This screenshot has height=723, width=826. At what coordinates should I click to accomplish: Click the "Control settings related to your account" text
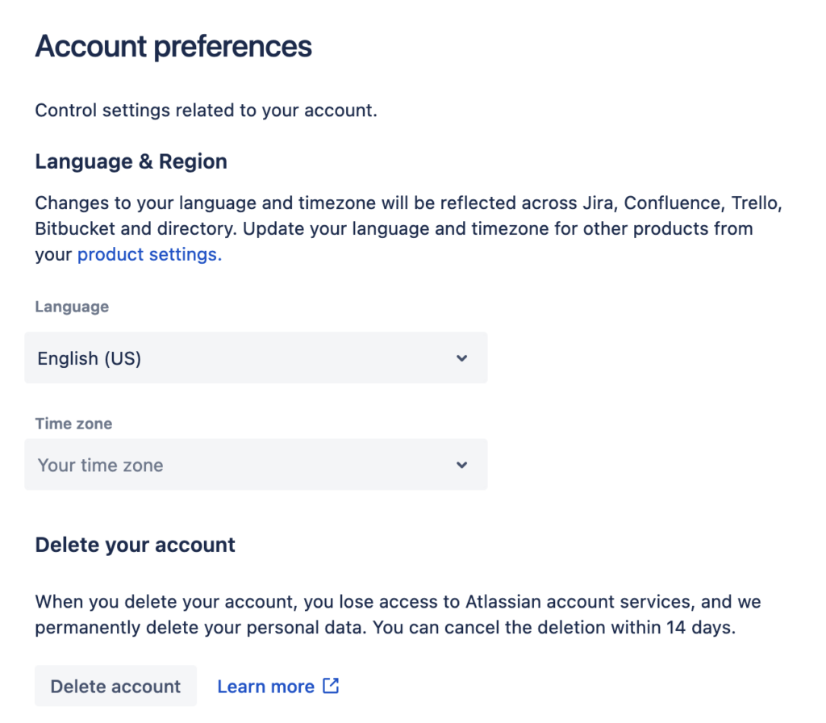(x=206, y=111)
